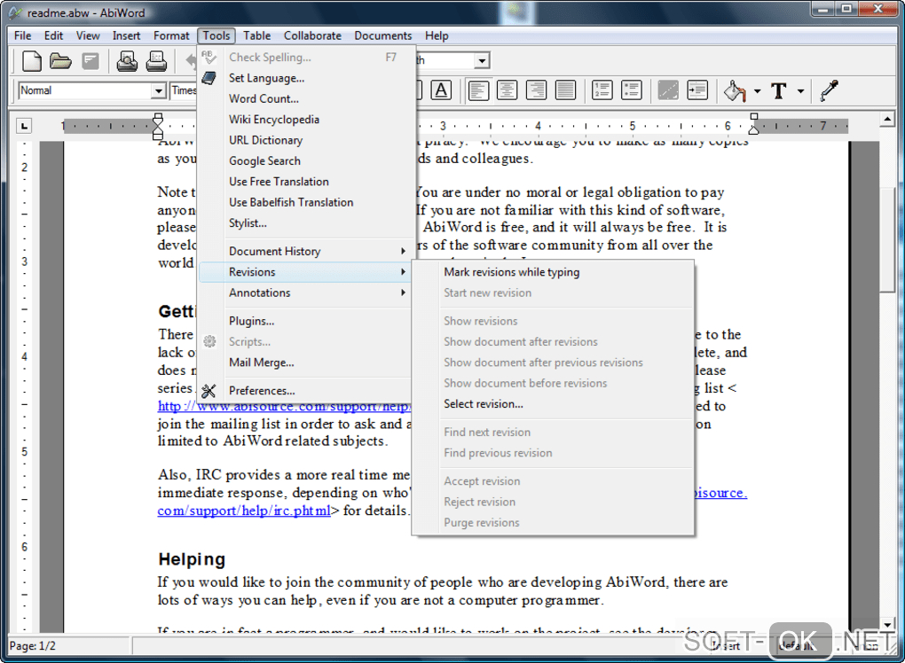Click the Preferences tools icon in menu
Image resolution: width=905 pixels, height=663 pixels.
(209, 391)
